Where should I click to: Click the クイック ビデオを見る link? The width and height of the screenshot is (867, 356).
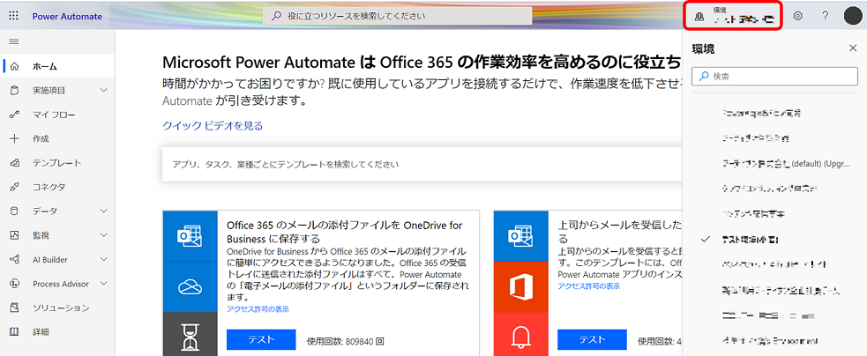(213, 126)
